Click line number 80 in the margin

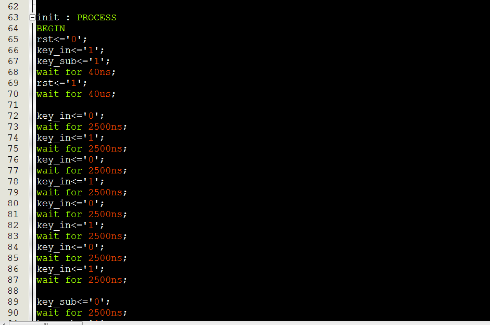[13, 204]
